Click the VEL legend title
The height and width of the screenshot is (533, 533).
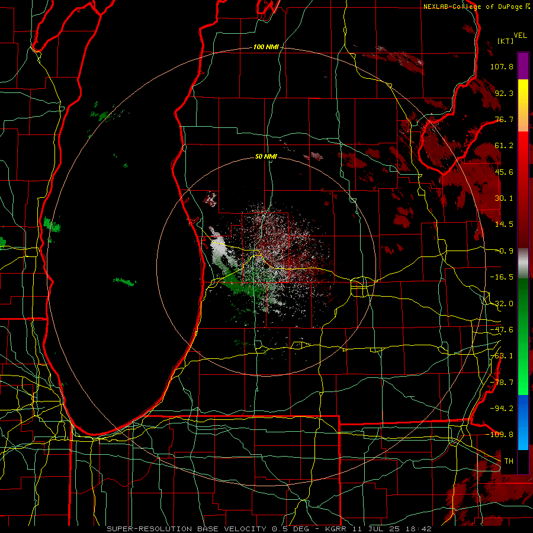(520, 36)
